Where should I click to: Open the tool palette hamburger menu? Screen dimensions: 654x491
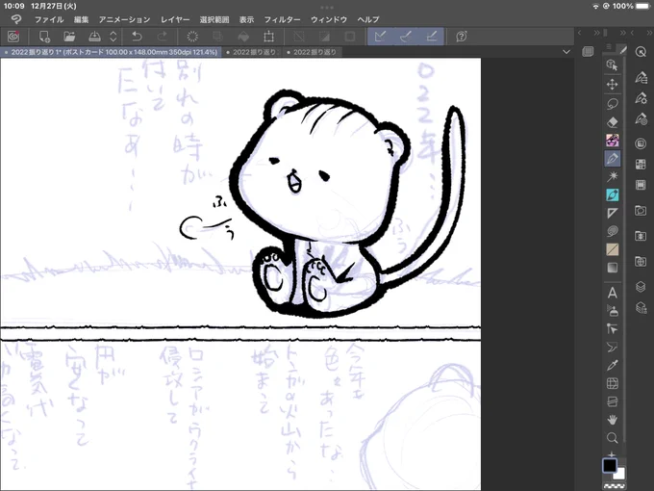(609, 47)
